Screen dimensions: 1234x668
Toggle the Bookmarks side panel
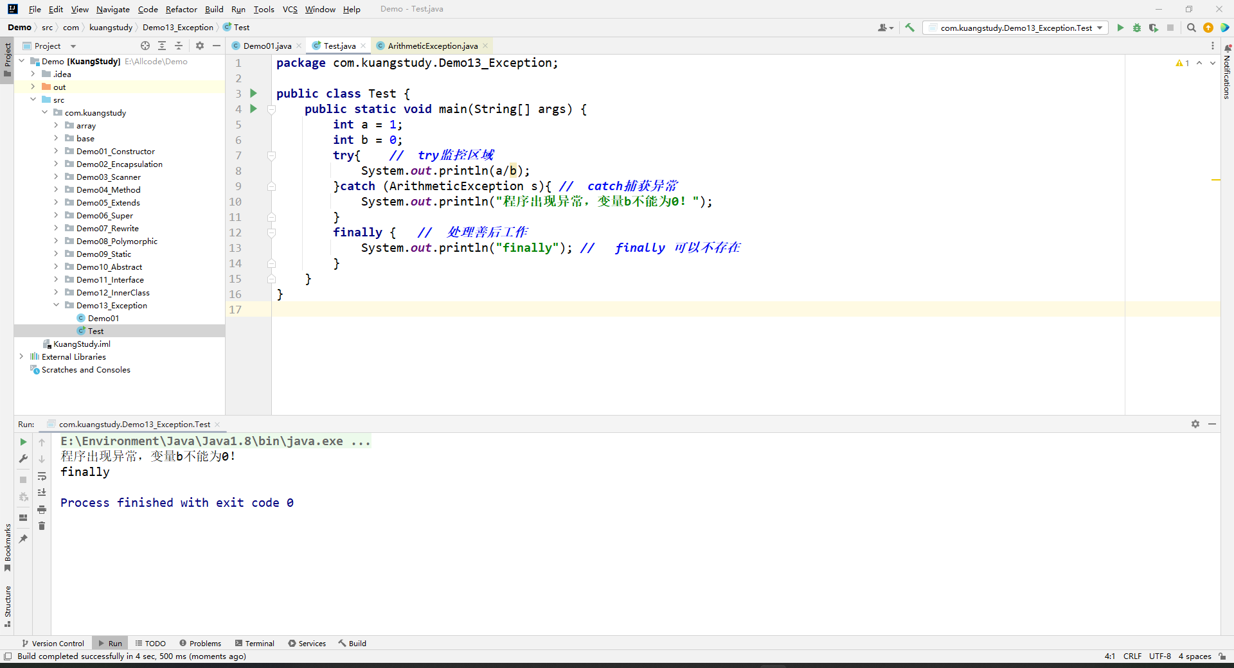tap(7, 547)
